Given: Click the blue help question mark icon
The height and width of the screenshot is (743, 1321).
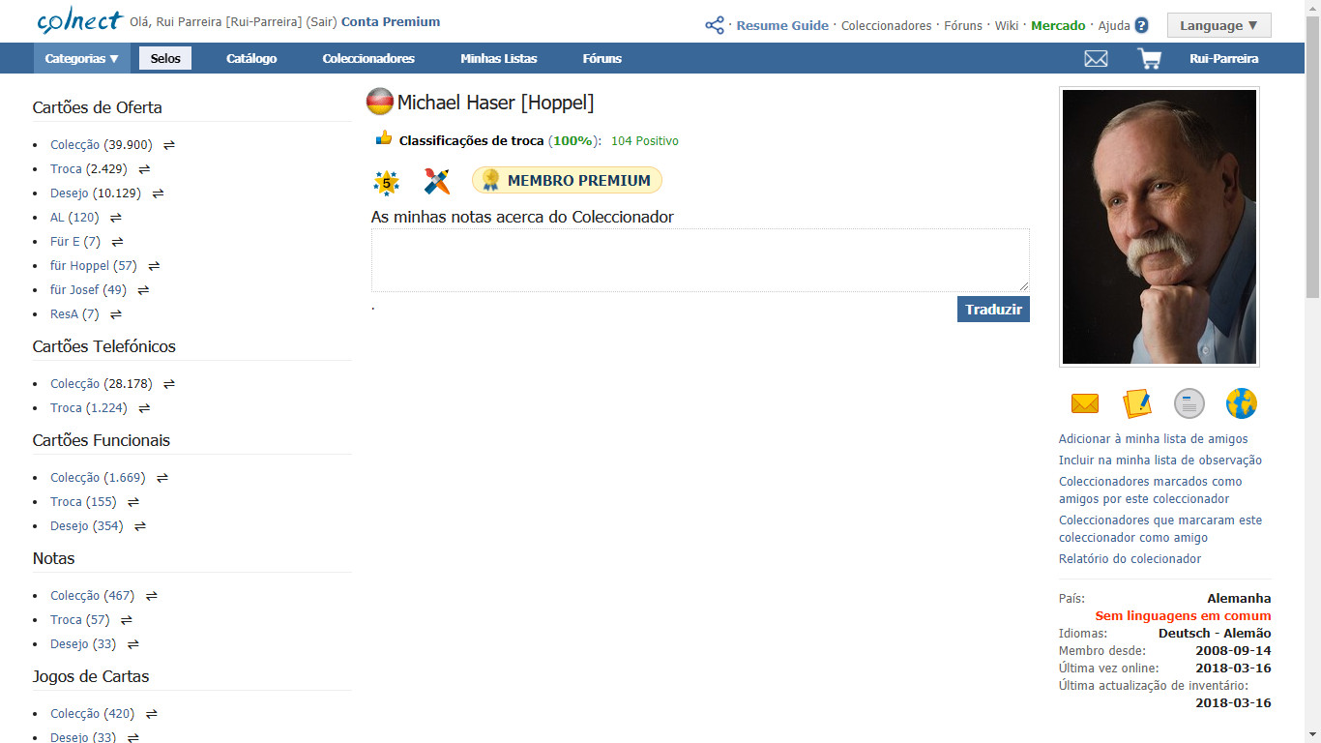Looking at the screenshot, I should click(1141, 26).
